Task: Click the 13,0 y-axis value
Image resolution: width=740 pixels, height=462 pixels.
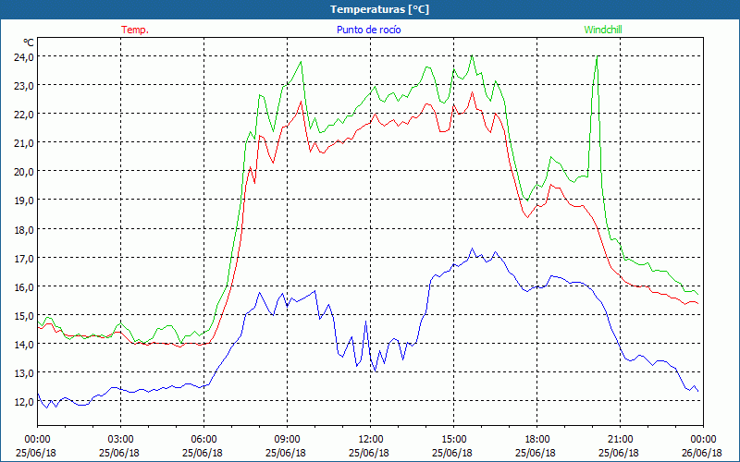Action: 24,373
